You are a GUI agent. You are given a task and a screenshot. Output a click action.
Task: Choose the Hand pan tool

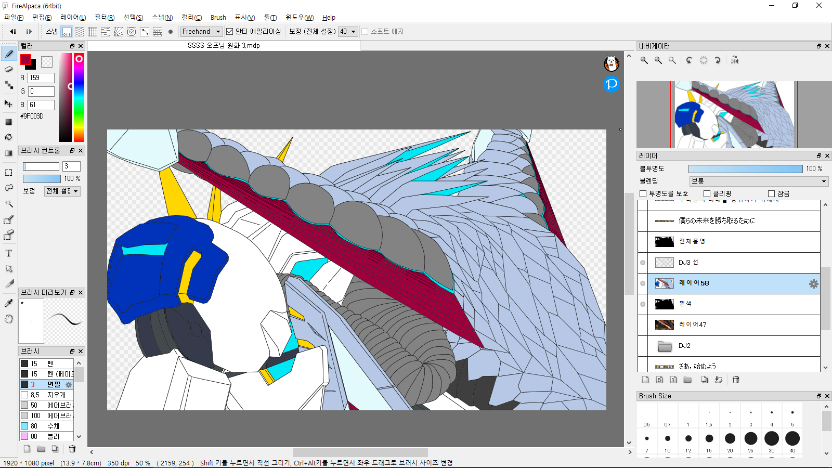click(9, 319)
